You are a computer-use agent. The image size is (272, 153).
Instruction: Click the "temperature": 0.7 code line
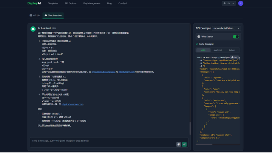point(210,138)
